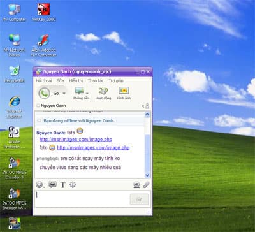Select Allok Video to FLV Converter icon
The width and height of the screenshot is (255, 232).
43,45
